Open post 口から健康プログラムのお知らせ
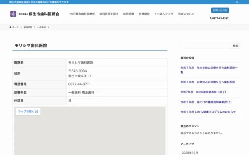Image resolution: width=249 pixels, height=155 pixels. (208, 112)
